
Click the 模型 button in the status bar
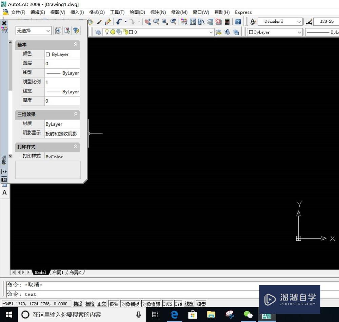[x=201, y=304]
